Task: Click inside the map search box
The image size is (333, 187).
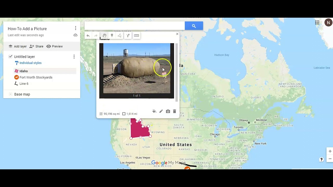Action: point(135,26)
